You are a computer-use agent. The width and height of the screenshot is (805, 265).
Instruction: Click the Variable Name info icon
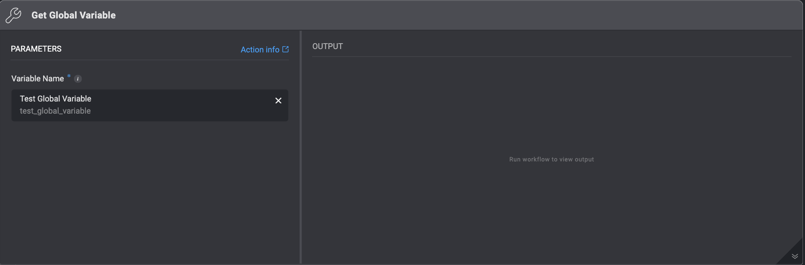tap(78, 79)
